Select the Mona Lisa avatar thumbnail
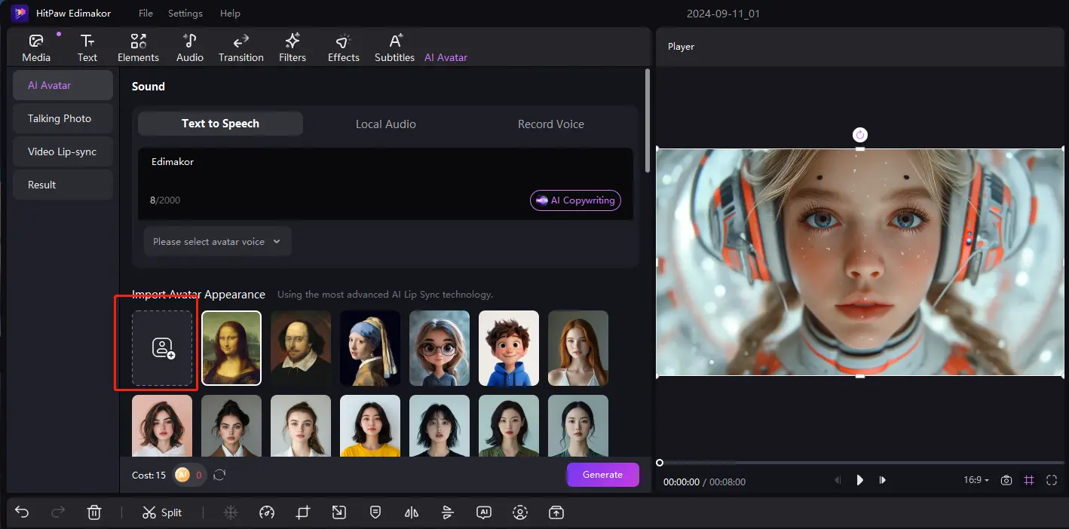 coord(231,347)
